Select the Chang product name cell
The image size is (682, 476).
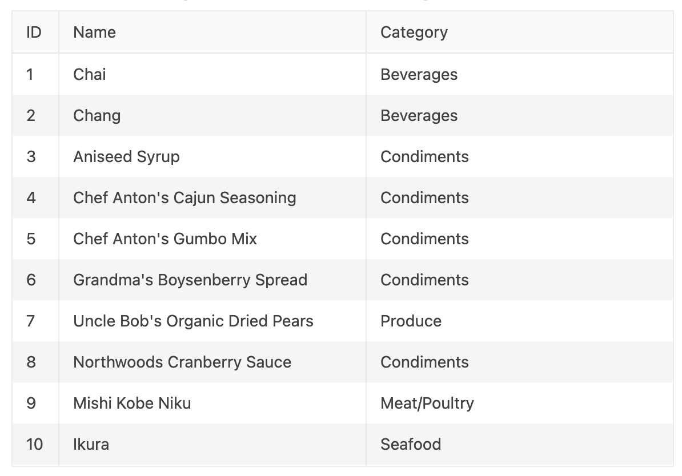(x=97, y=115)
